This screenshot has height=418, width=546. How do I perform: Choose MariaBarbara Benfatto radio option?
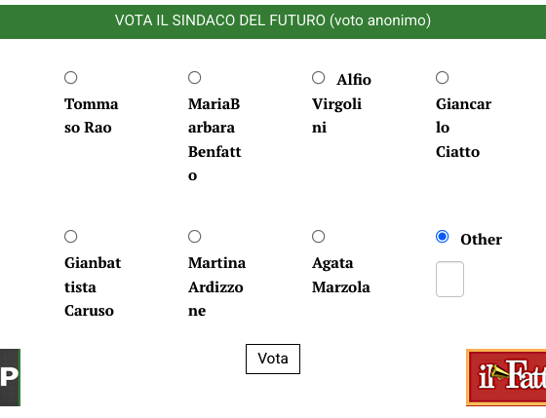coord(194,78)
